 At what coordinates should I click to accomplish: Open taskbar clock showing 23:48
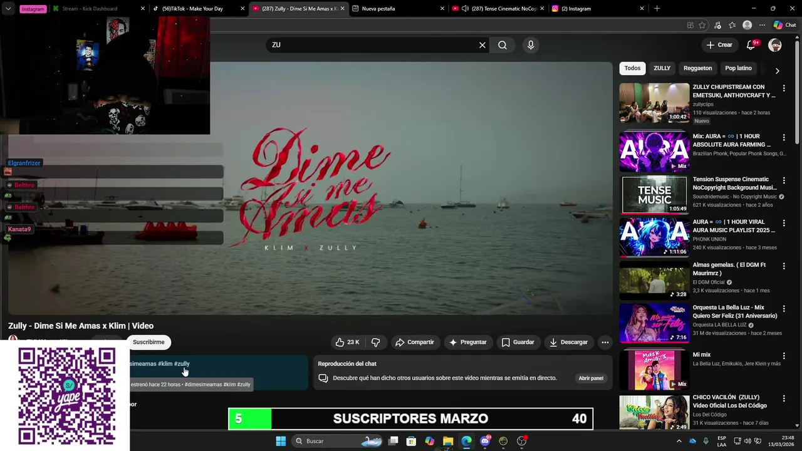point(778,441)
